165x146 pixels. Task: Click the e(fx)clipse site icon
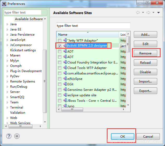(x=65, y=79)
